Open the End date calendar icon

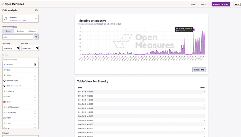[x=37, y=48]
